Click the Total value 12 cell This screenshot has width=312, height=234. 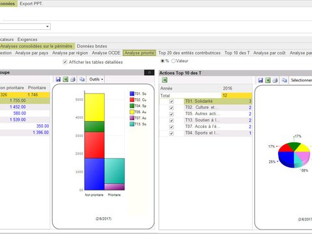(x=237, y=96)
